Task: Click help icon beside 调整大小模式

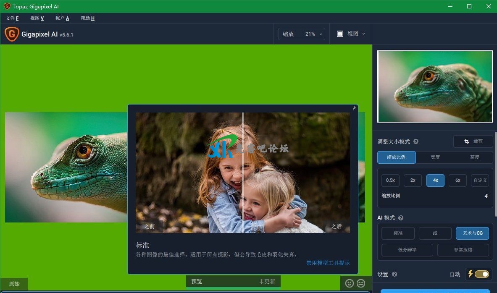Action: click(416, 142)
